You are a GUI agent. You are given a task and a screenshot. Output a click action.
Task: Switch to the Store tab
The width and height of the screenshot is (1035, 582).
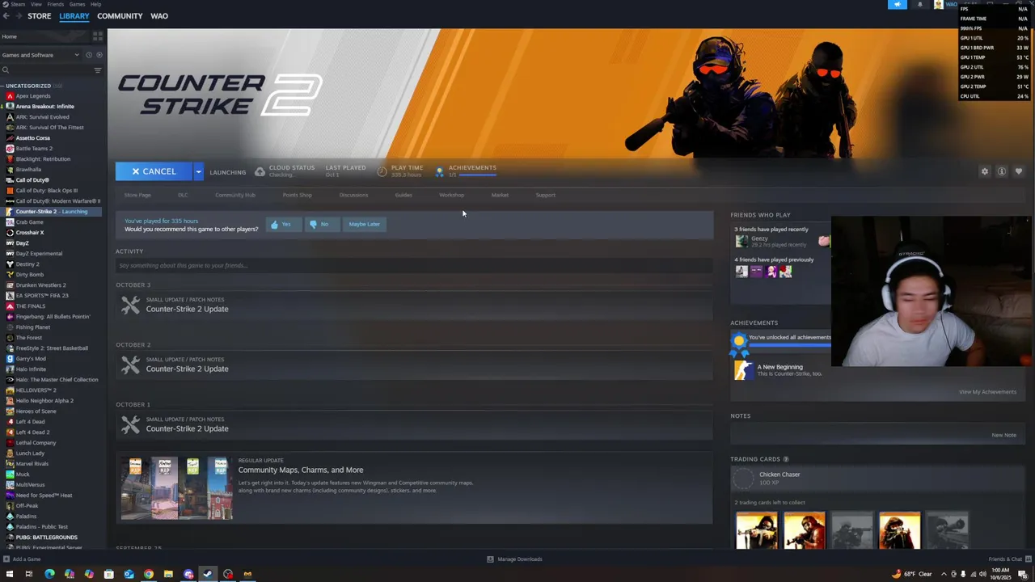[39, 16]
